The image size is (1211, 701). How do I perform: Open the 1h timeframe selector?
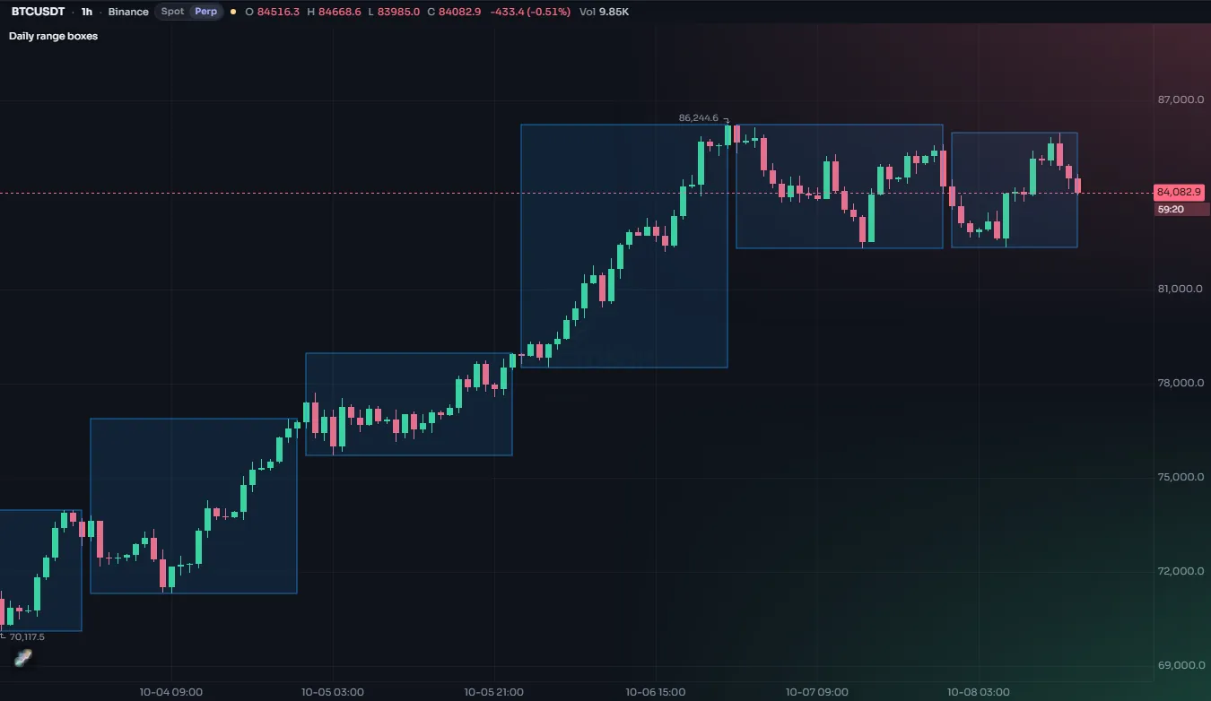coord(86,12)
